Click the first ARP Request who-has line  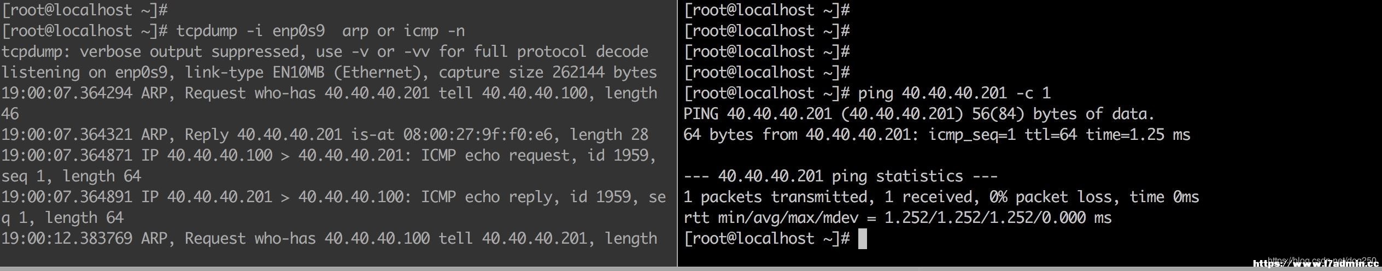(x=329, y=103)
